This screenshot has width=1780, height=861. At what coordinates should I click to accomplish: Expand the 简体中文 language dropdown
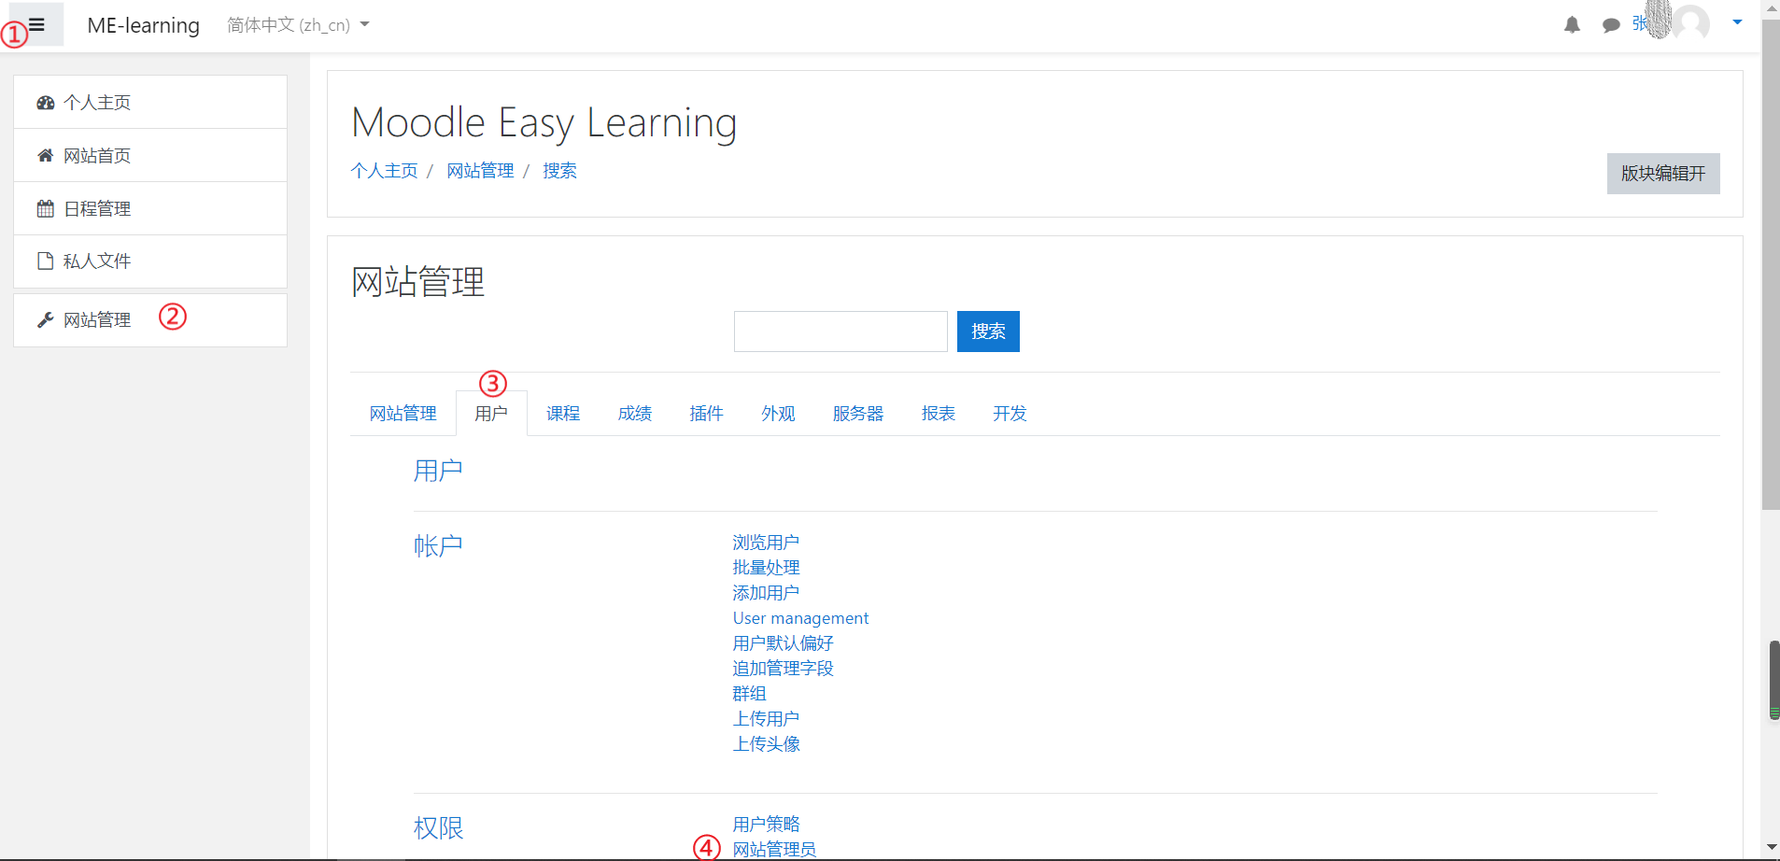pos(297,25)
